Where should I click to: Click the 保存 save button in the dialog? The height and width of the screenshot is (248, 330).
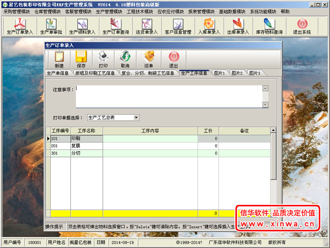coord(81,59)
